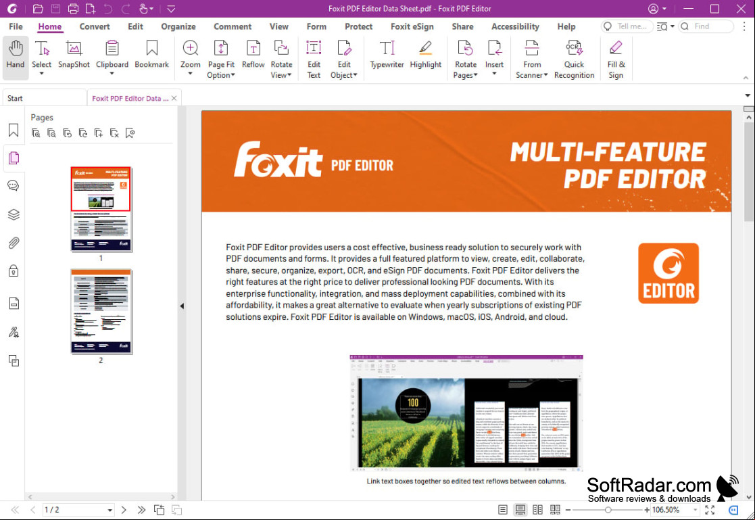Choose the Edit Text tool
755x520 pixels.
[x=314, y=60]
